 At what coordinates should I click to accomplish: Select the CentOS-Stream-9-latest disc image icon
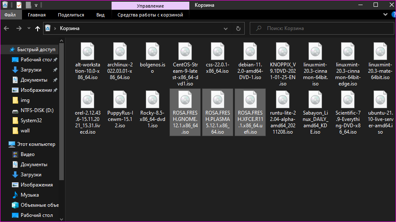[185, 51]
